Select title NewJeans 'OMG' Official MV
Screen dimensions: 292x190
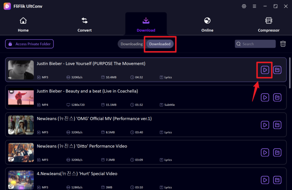[x=94, y=119]
